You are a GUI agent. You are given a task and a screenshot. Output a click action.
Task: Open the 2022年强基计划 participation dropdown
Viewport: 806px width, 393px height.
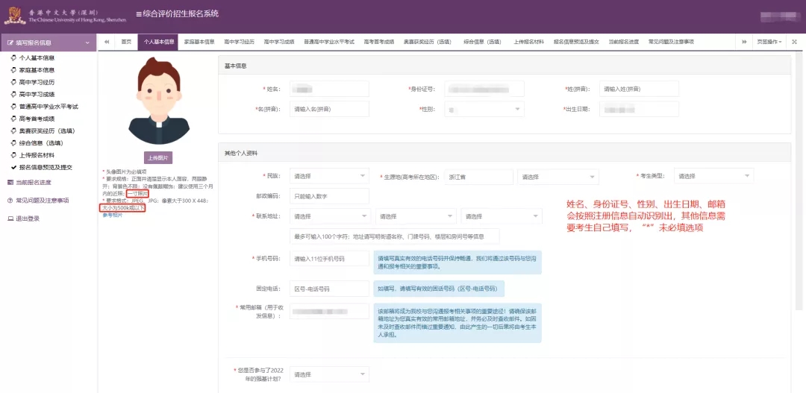(329, 374)
